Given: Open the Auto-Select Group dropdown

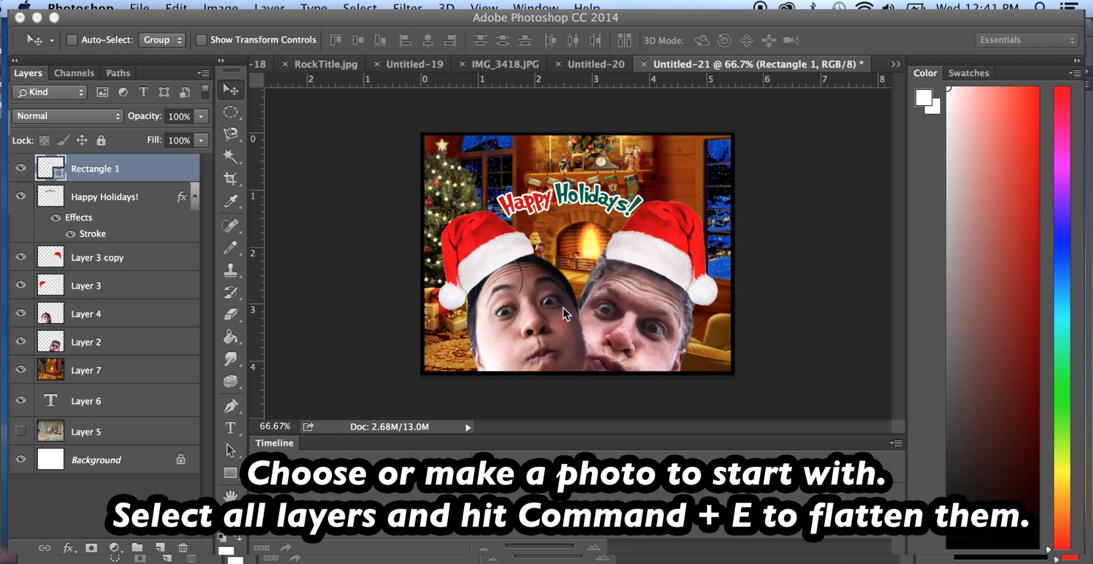Looking at the screenshot, I should pyautogui.click(x=162, y=39).
